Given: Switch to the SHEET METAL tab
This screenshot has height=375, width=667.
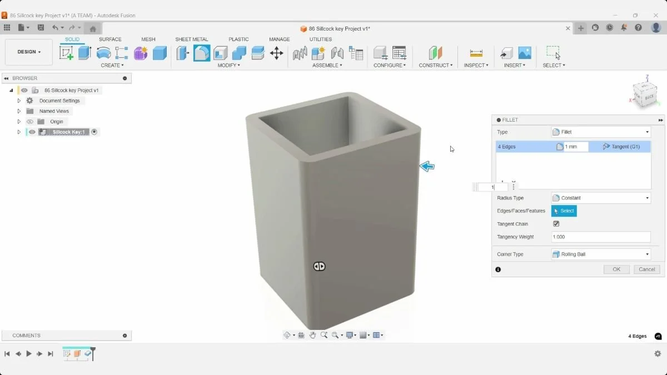Looking at the screenshot, I should click(192, 39).
